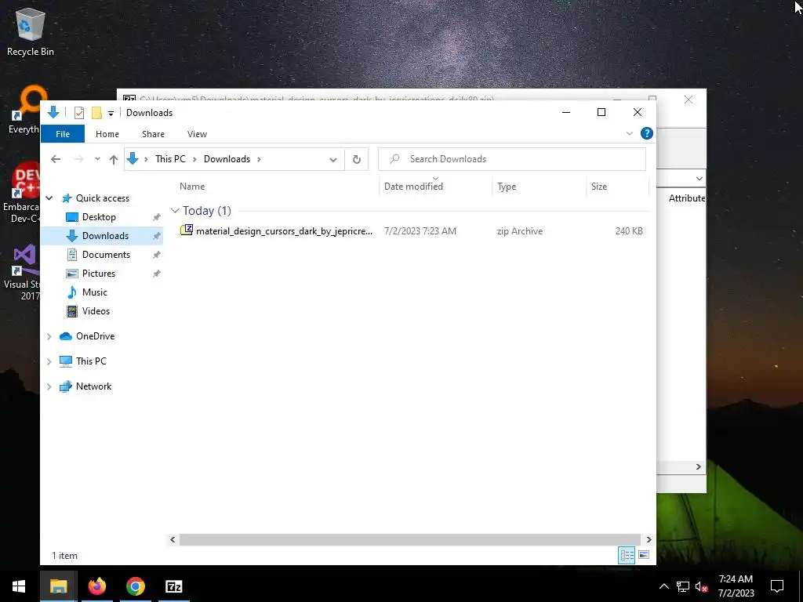Click the 240 KB size cell
Screen dimensions: 803x602
tap(628, 231)
